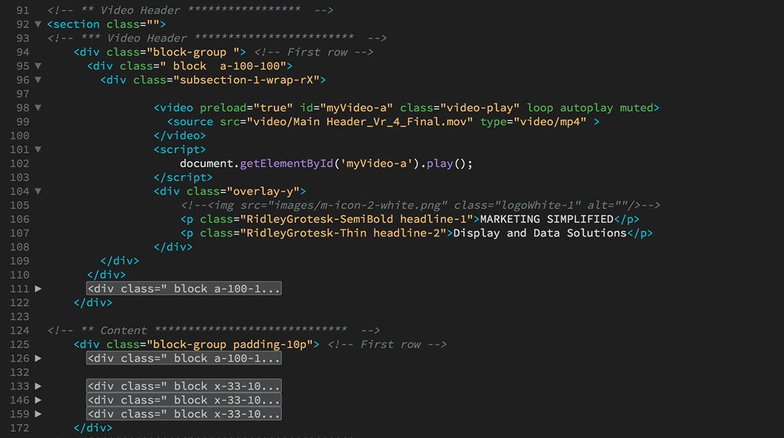Click the RidleyGrotesk-SemiBold headline-1 class value
This screenshot has width=784, height=438.
click(356, 219)
